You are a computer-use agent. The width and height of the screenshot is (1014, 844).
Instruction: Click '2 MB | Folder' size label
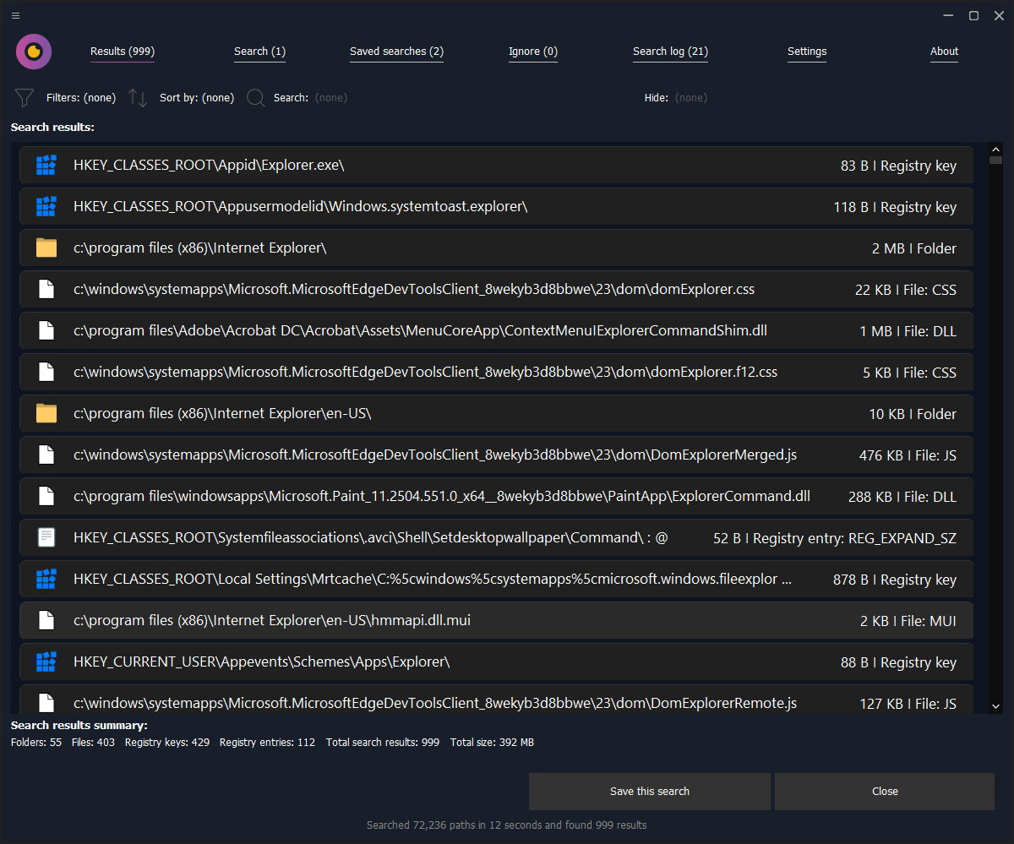tap(914, 248)
